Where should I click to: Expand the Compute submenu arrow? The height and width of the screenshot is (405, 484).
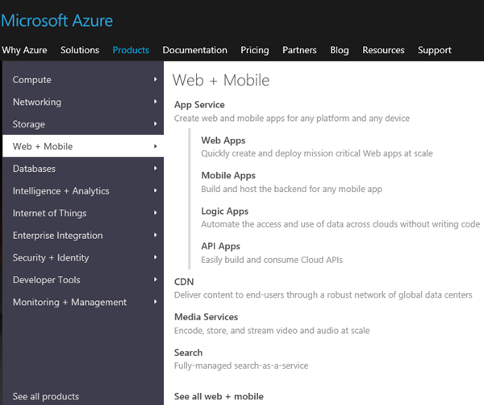coord(155,80)
